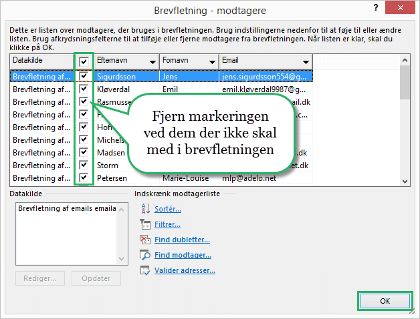Click the emil.kløverdal9987 email cell

[x=266, y=88]
